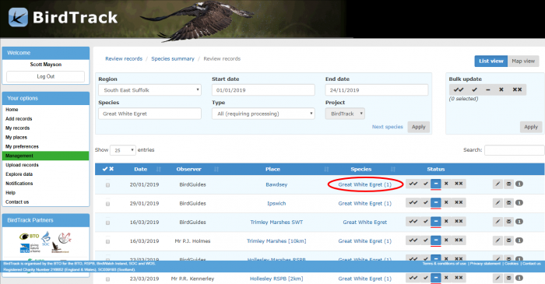Open the Region dropdown showing South East Suffolk
This screenshot has height=284, width=545.
coord(149,90)
